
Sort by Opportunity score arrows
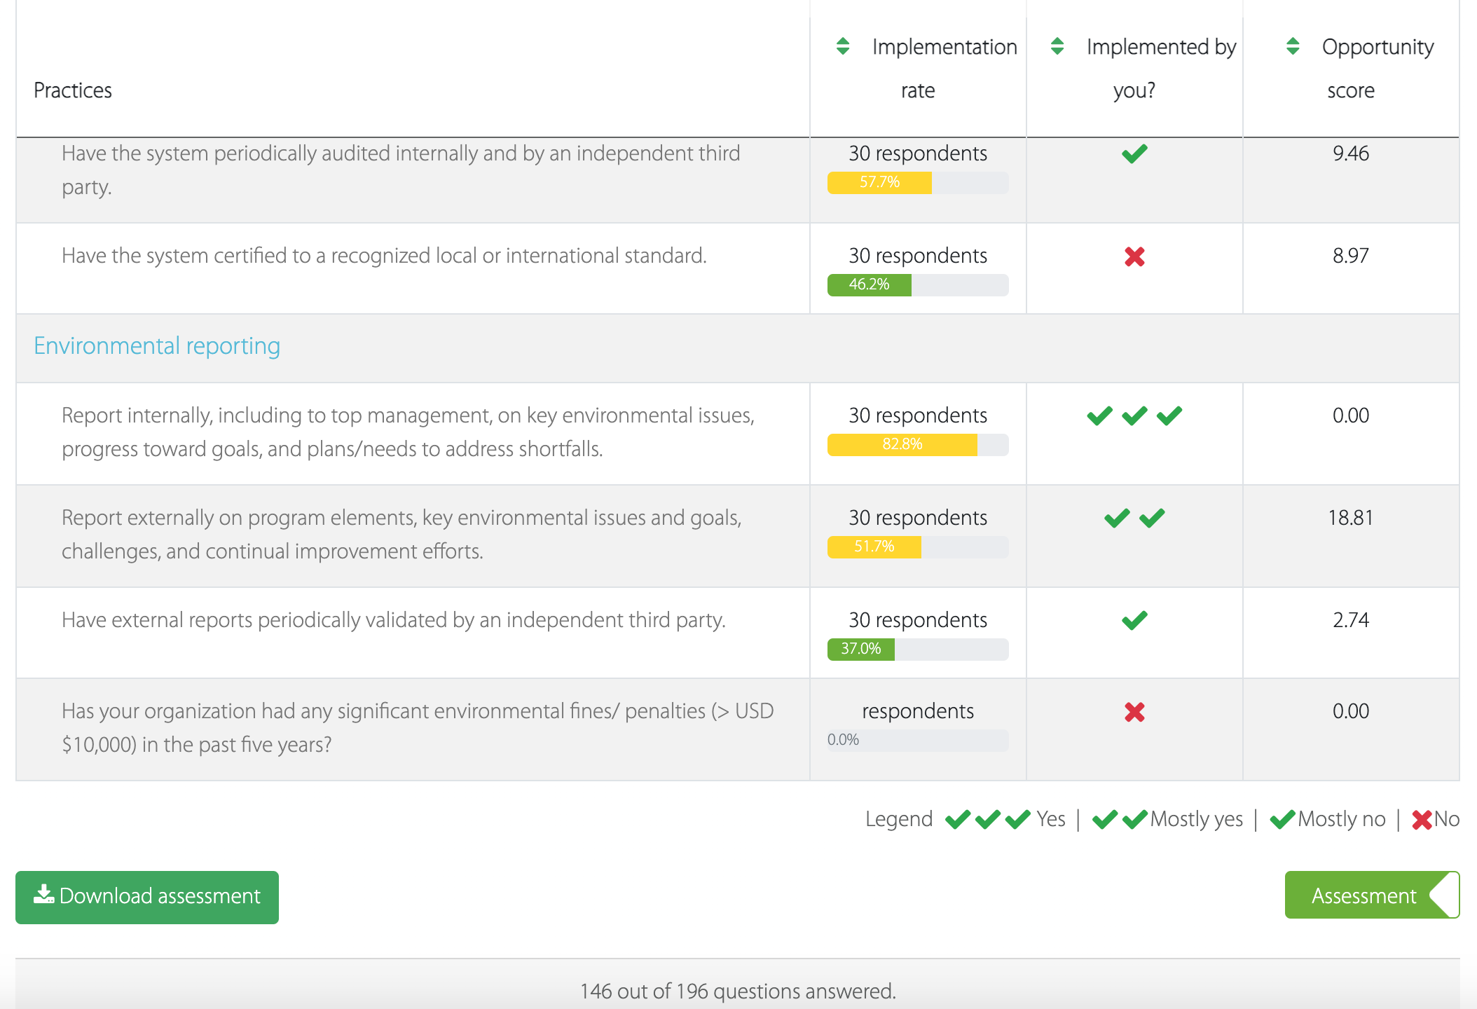pos(1293,46)
